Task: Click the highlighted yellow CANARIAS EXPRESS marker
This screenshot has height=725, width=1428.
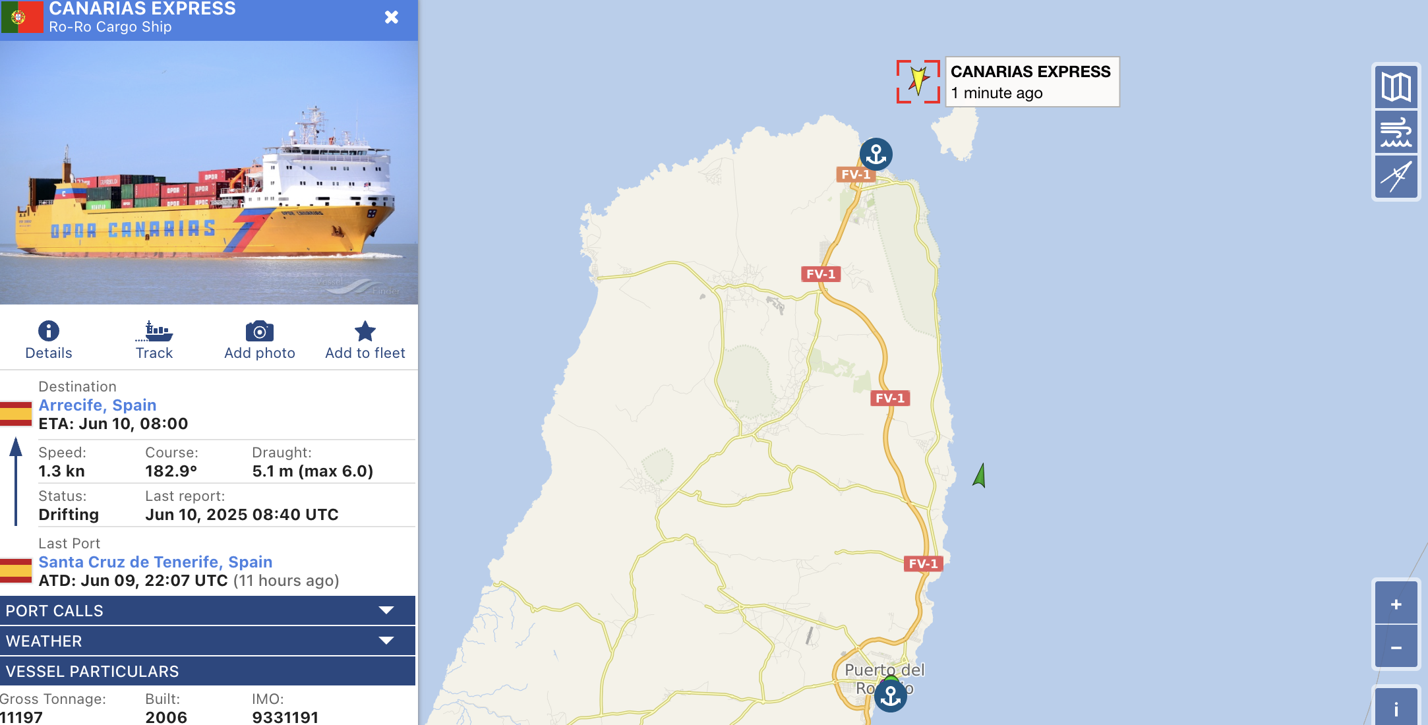Action: [x=918, y=81]
